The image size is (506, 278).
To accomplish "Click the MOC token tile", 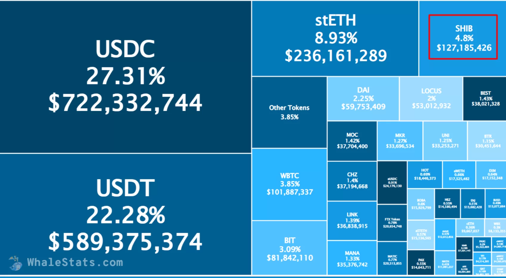I will click(352, 141).
